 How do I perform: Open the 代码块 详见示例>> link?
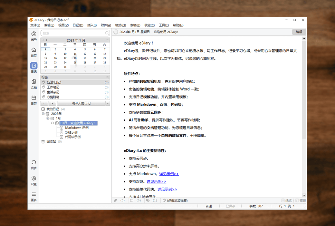(167, 190)
